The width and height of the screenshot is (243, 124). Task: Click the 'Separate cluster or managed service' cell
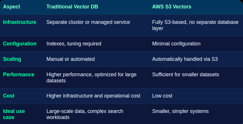(x=88, y=22)
